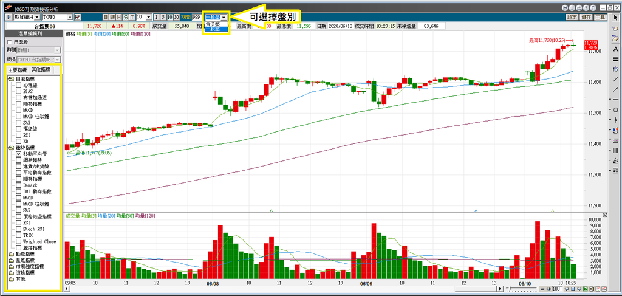Click the 30 minute preset button

(x=176, y=17)
